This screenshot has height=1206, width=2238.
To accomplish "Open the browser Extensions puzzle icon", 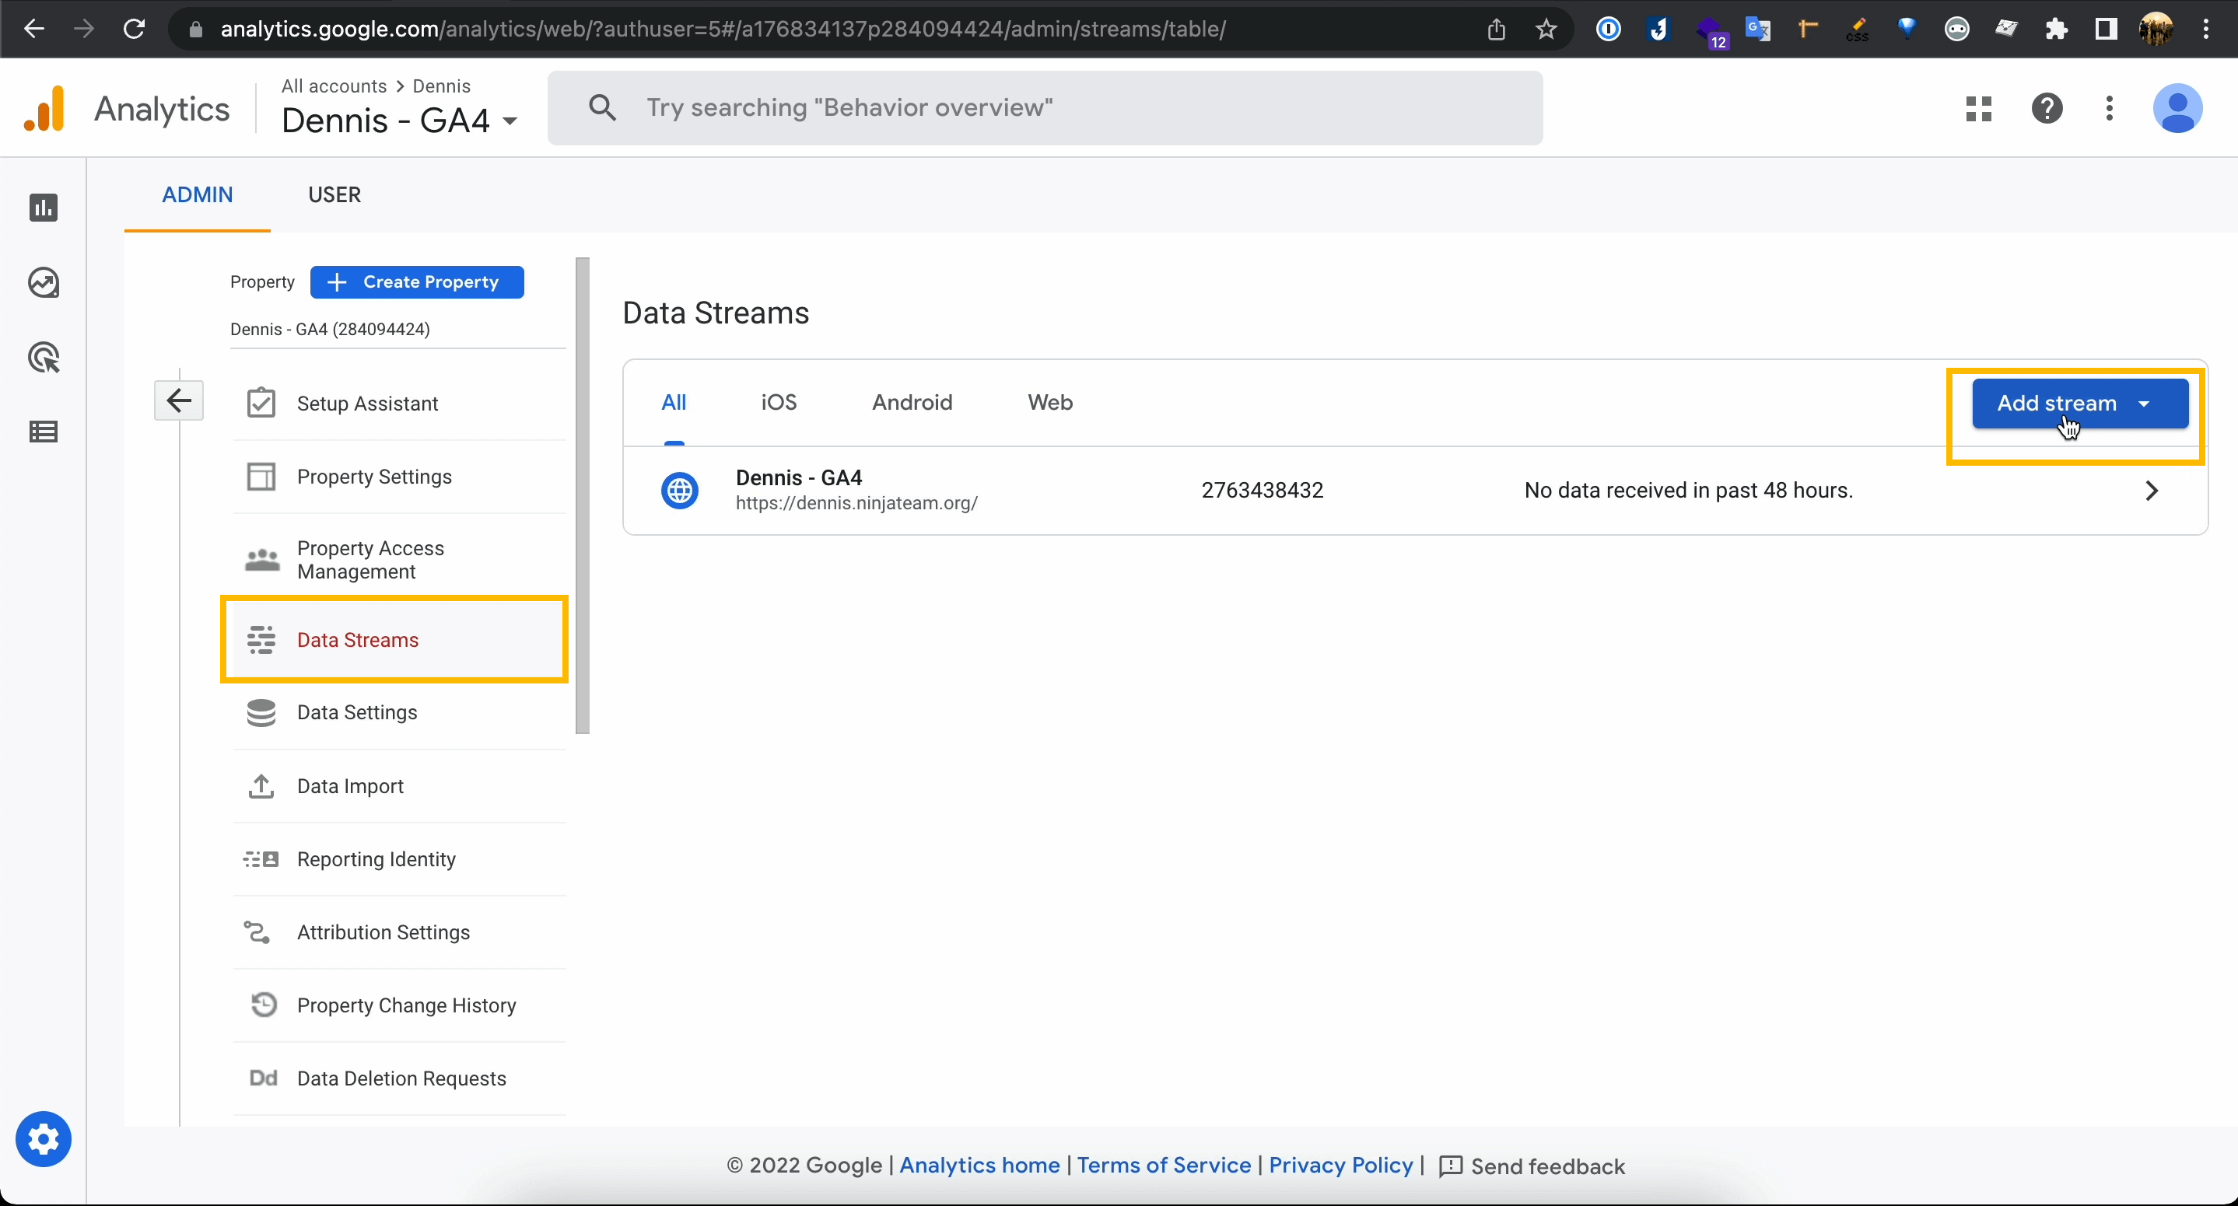I will pos(2055,30).
